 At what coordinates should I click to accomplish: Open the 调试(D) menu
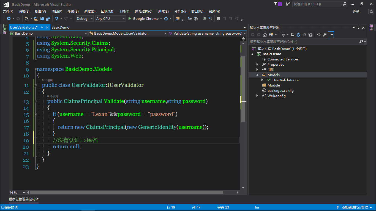click(90, 12)
